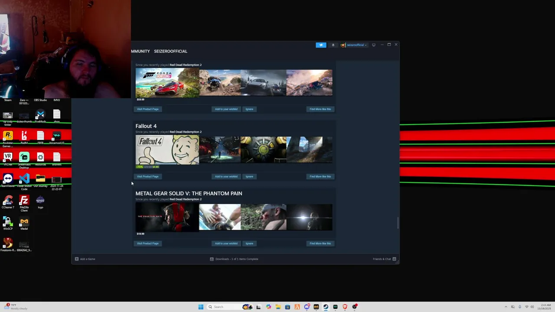Ignore the Forza Horizon 5 recommendation

(249, 109)
